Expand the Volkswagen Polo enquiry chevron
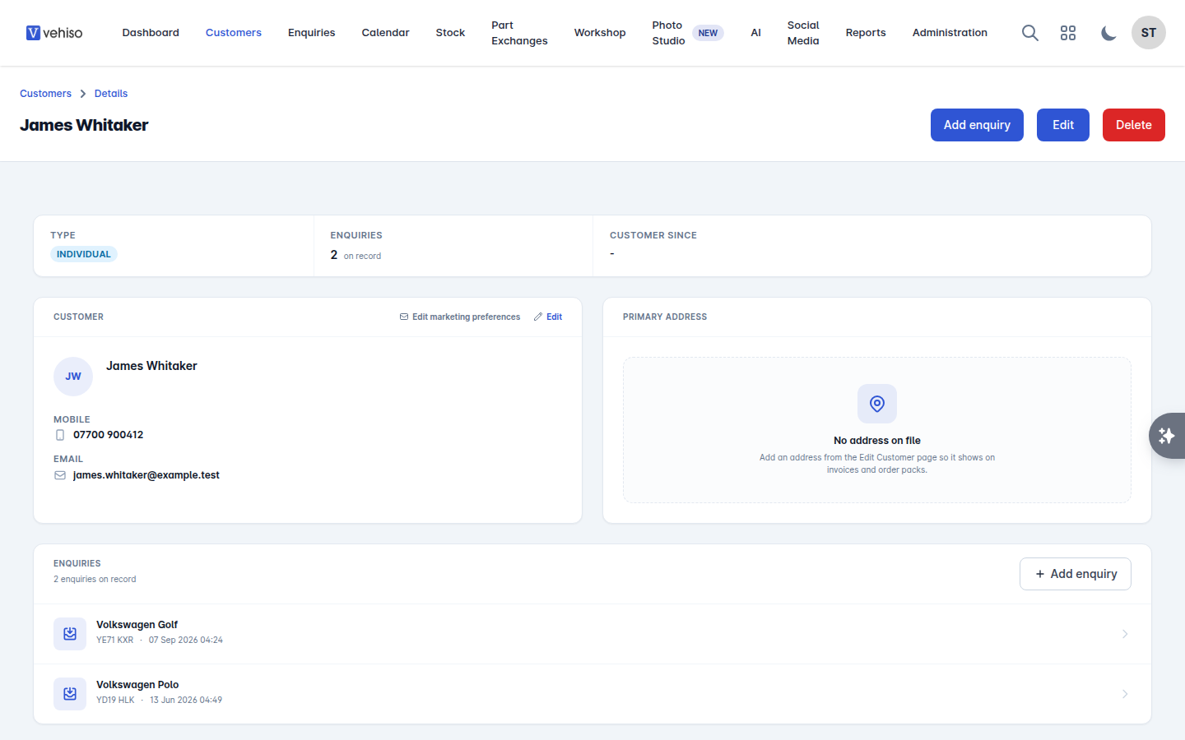 click(x=1125, y=694)
